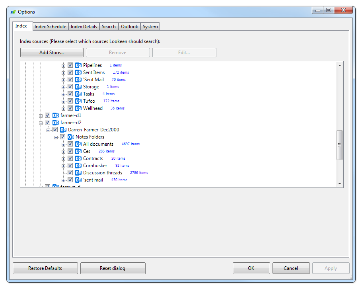Image resolution: width=362 pixels, height=289 pixels.
Task: Confirm with the OK button
Action: coord(251,268)
